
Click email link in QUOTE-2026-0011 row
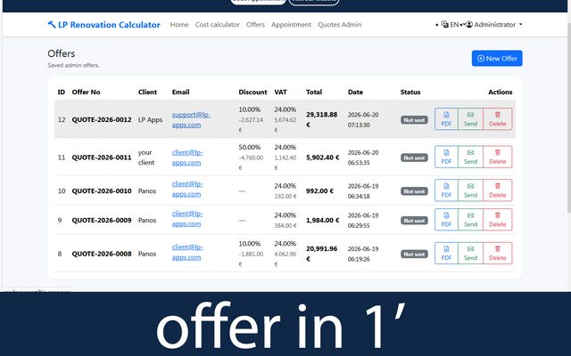[x=187, y=158]
